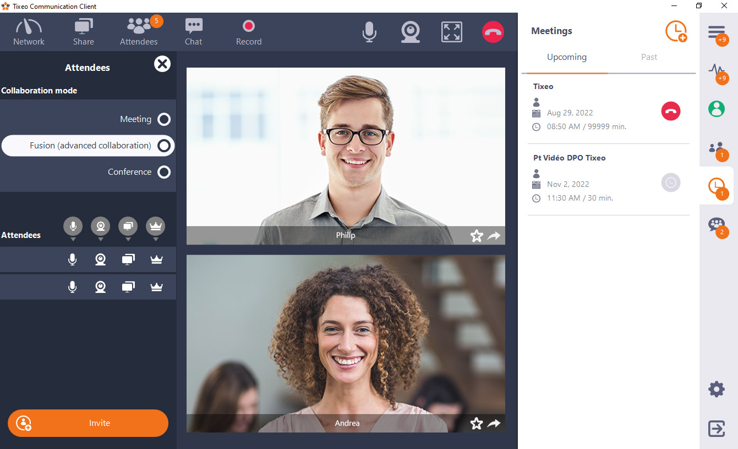Star Andrea's video tile
Image resolution: width=738 pixels, height=449 pixels.
[477, 423]
